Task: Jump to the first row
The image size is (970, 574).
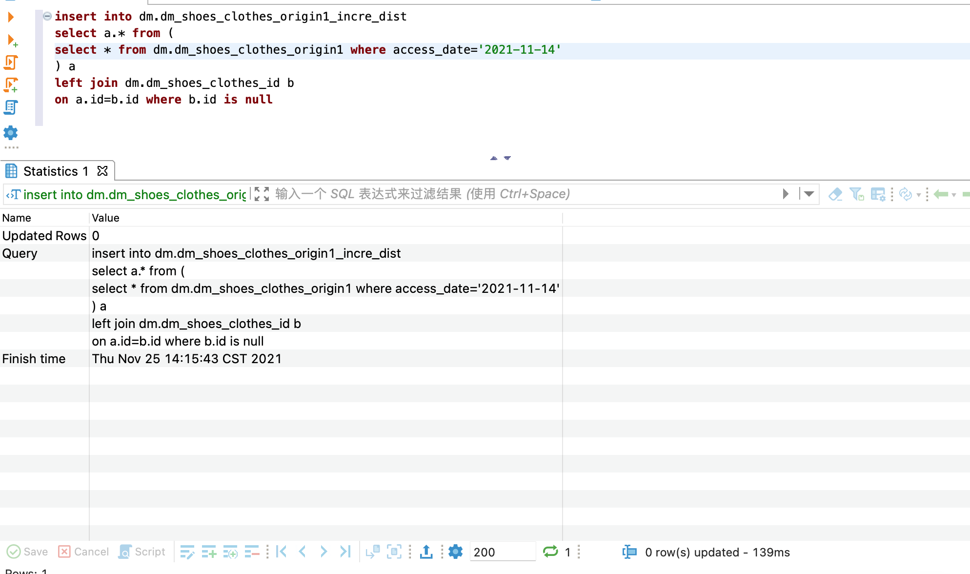Action: pyautogui.click(x=282, y=552)
